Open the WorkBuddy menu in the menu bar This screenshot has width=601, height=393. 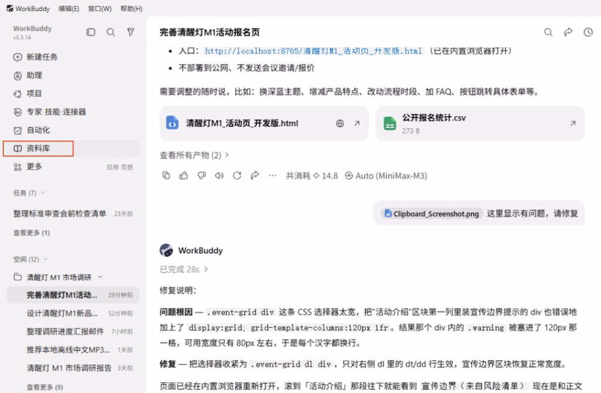click(x=28, y=8)
